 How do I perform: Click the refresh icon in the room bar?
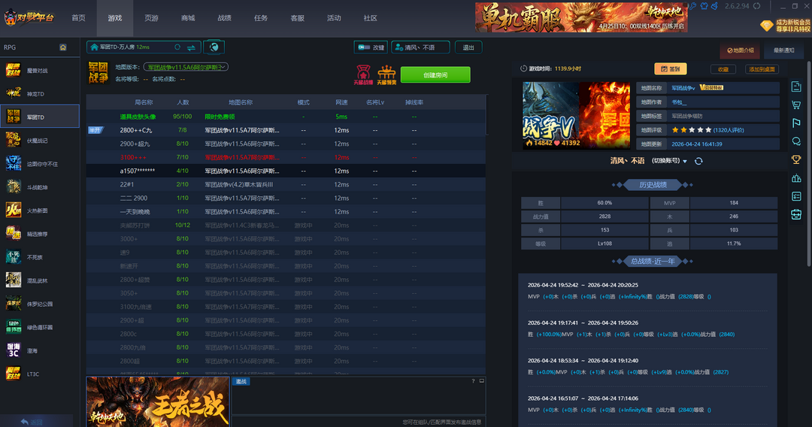pos(177,47)
